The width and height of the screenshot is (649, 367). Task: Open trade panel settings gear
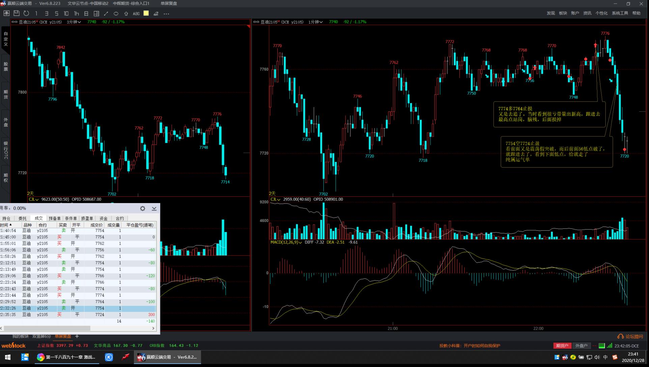tap(143, 208)
